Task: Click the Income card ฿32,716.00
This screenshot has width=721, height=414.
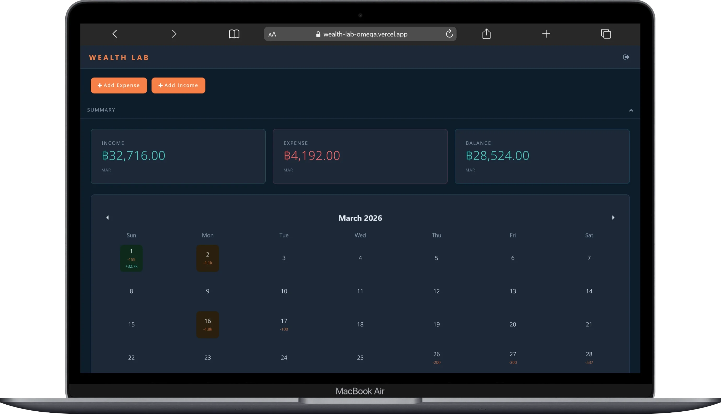Action: click(178, 156)
